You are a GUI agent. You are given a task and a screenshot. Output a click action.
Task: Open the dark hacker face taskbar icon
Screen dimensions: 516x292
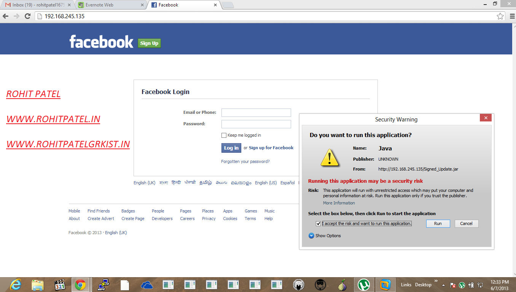pyautogui.click(x=320, y=284)
